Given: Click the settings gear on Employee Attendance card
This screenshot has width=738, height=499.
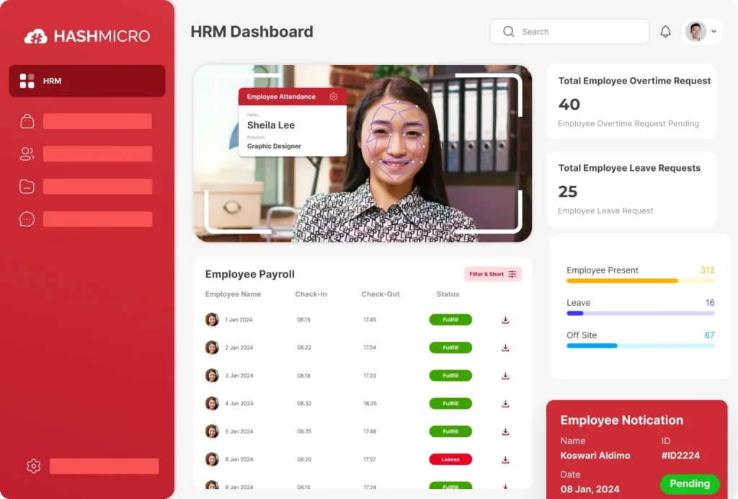Looking at the screenshot, I should [333, 97].
